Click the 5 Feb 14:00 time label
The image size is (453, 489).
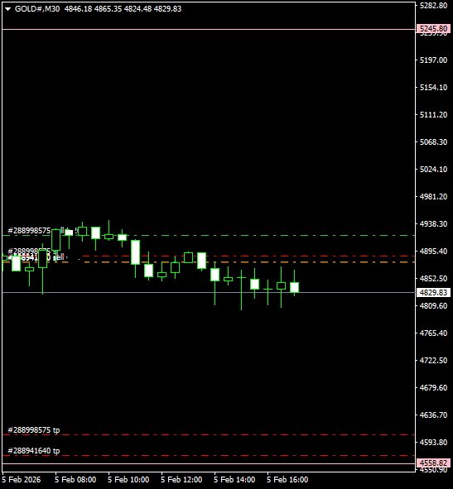(x=234, y=479)
